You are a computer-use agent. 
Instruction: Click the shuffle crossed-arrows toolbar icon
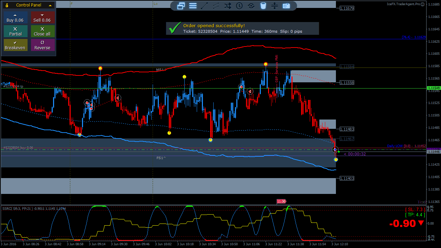click(x=227, y=6)
